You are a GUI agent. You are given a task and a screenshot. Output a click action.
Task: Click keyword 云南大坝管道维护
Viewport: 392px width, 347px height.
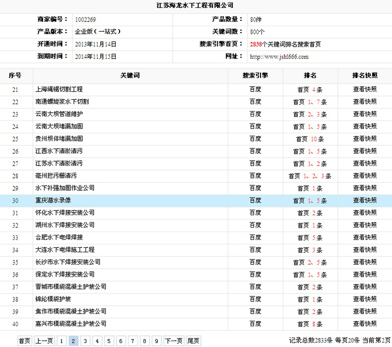coord(59,114)
